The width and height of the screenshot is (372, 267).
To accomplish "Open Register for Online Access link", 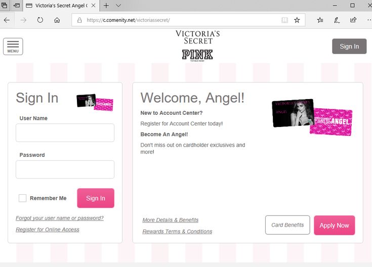I will coord(48,230).
